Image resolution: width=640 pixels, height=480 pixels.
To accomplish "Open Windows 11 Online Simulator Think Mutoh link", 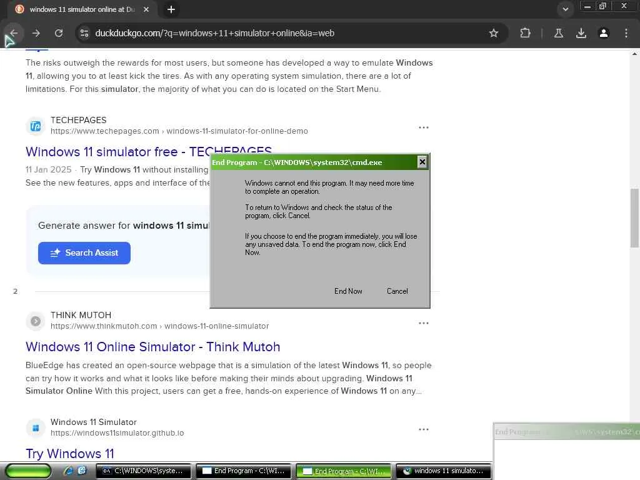I will 152,347.
